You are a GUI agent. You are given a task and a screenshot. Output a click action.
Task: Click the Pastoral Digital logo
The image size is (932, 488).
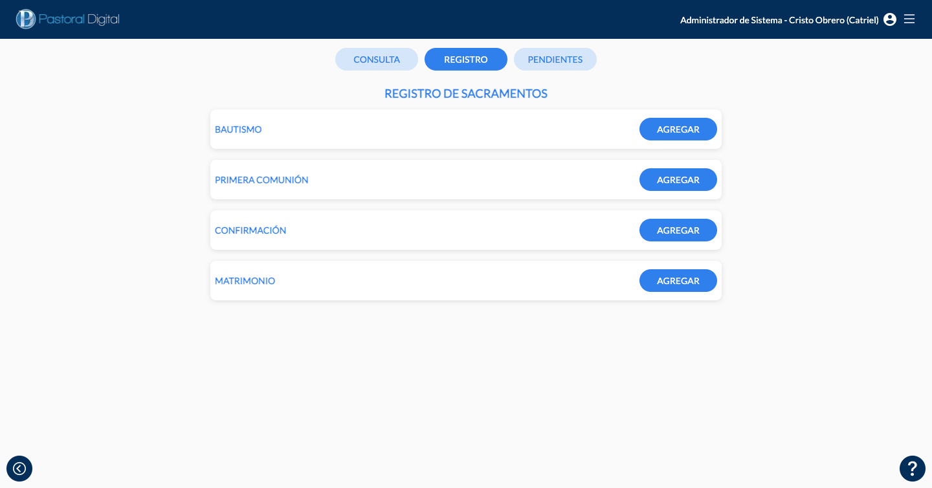pos(68,19)
